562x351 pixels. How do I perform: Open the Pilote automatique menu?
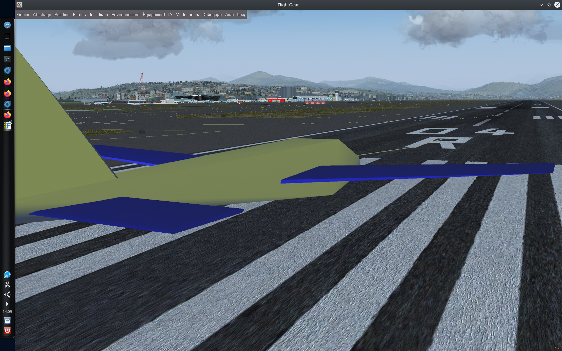pyautogui.click(x=90, y=15)
